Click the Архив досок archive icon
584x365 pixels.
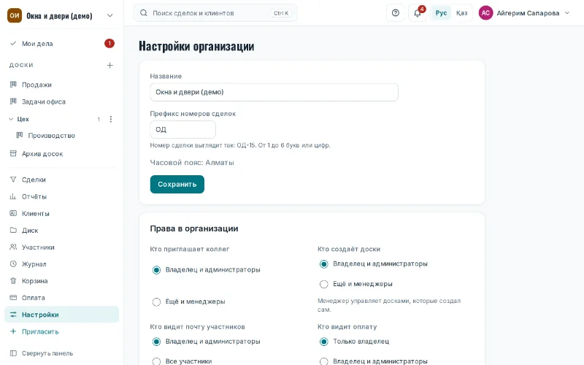pos(13,153)
